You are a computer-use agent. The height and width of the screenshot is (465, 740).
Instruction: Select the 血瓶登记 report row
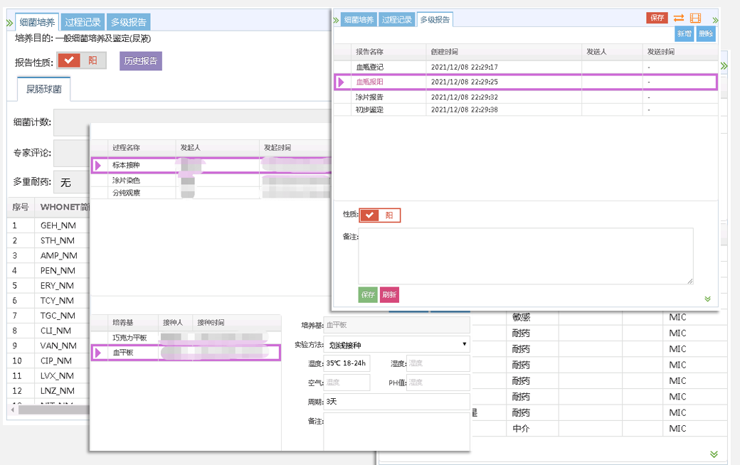click(526, 67)
